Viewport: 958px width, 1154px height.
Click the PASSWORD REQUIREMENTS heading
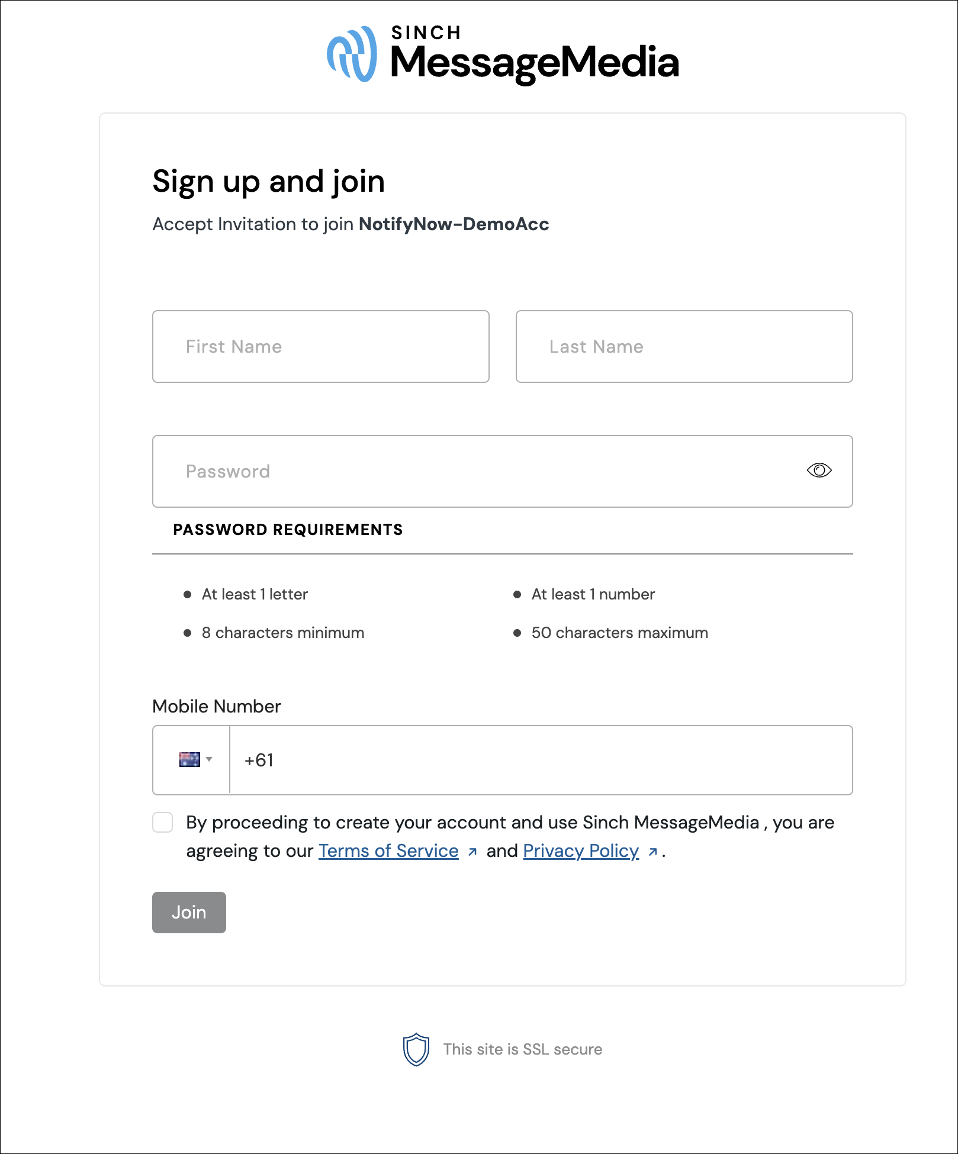click(288, 530)
